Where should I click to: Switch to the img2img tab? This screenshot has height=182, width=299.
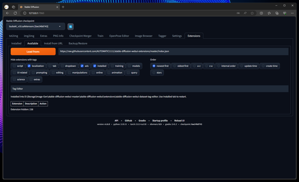(29, 36)
